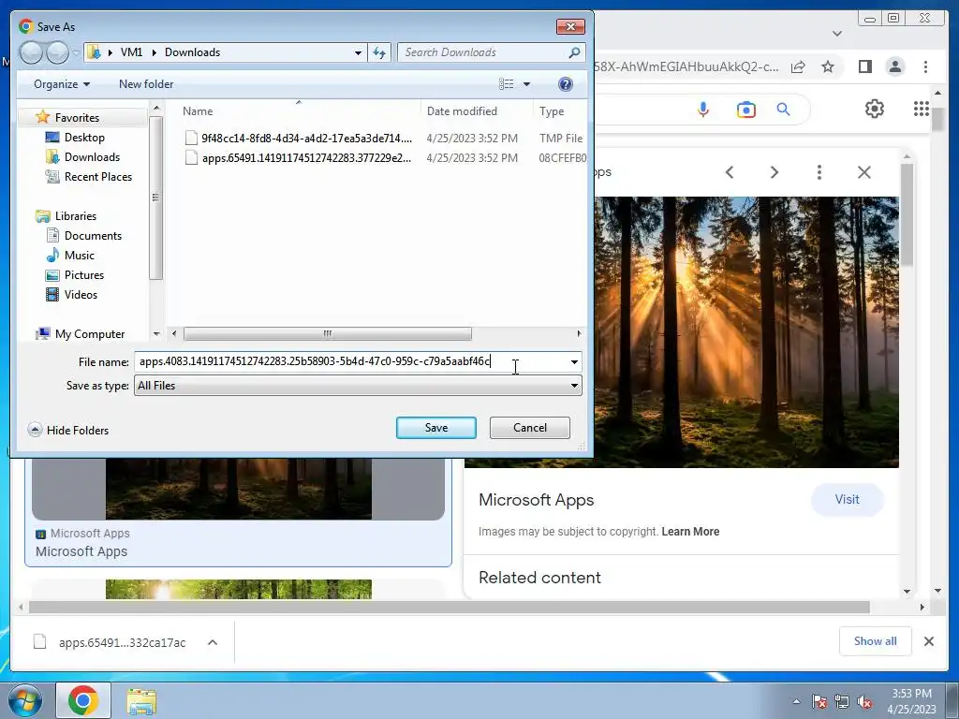Click the File name text field
959x719 pixels.
[350, 361]
